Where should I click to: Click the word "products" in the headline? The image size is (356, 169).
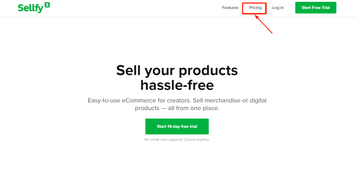pyautogui.click(x=208, y=71)
